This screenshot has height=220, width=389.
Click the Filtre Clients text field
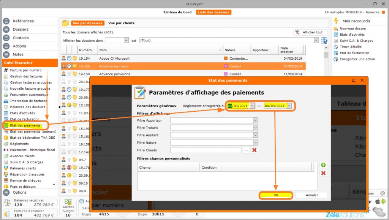click(x=206, y=150)
